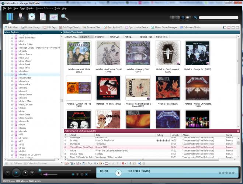
Task: Open the Album CD browser icon
Action: tap(32, 17)
